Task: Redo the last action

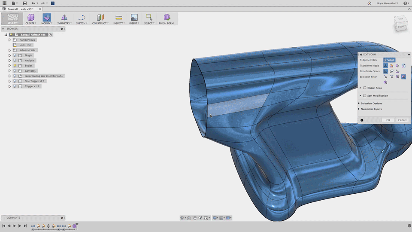Action: [43, 3]
